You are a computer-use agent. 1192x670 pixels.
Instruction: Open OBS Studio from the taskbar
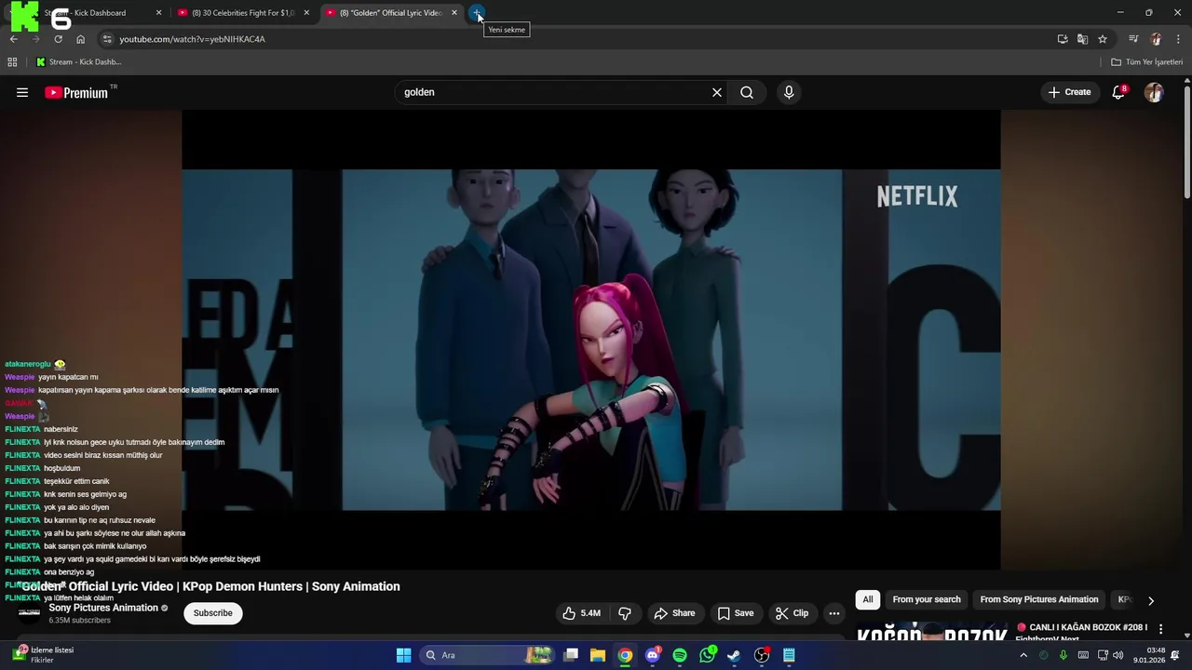(762, 655)
